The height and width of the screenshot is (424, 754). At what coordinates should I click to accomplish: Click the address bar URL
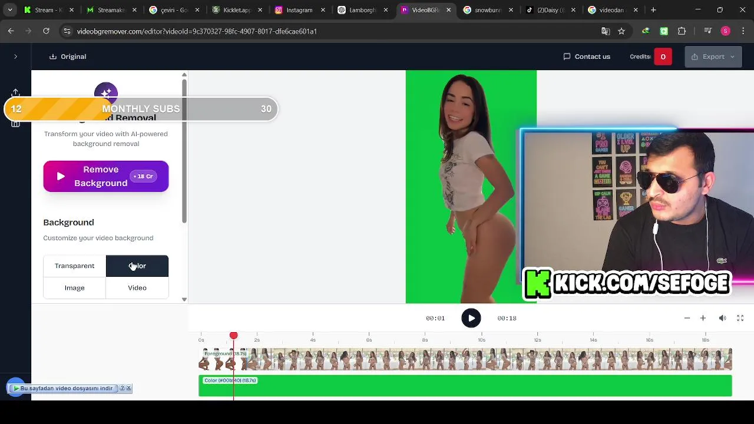coord(197,31)
